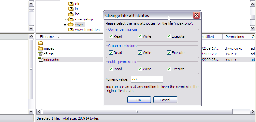Toggle Group Write permission checkbox

[140, 52]
